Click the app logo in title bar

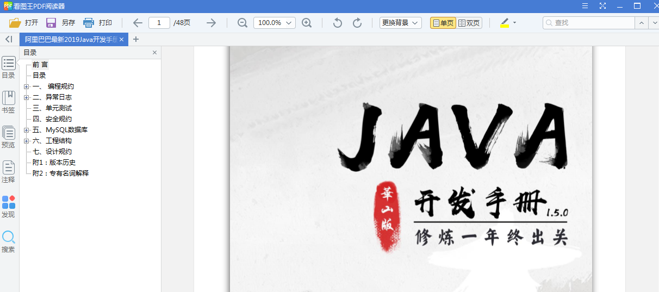click(x=8, y=6)
